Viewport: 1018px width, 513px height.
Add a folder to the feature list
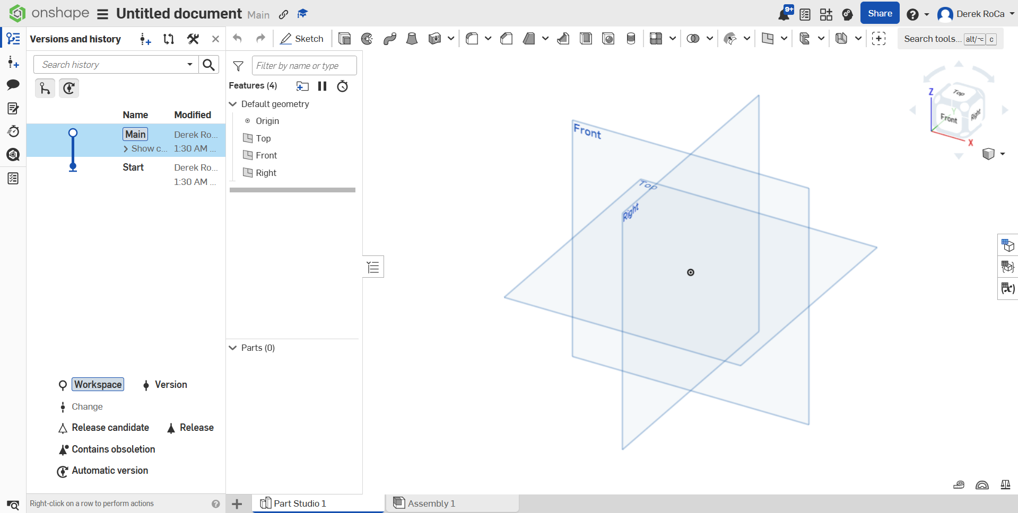(302, 86)
